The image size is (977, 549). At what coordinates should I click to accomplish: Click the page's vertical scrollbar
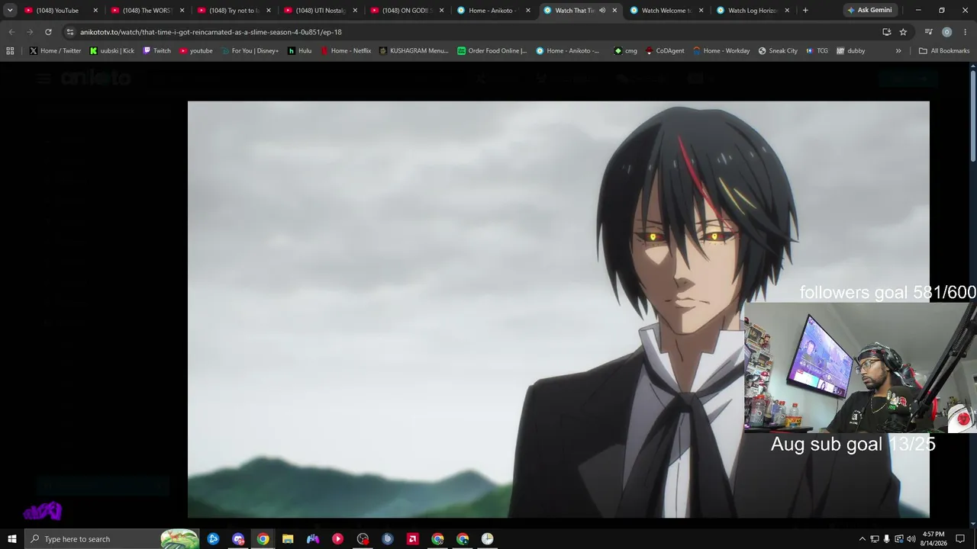point(972,114)
